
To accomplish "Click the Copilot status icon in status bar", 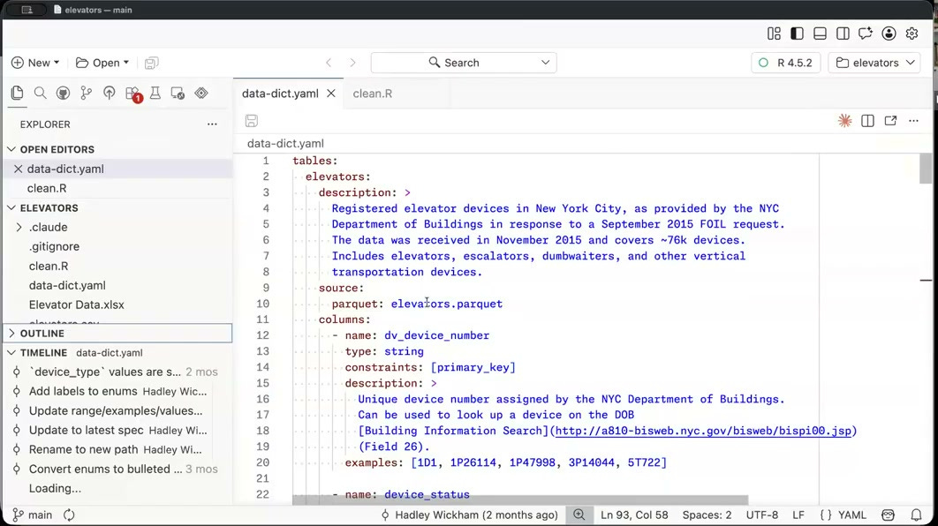I will point(888,515).
